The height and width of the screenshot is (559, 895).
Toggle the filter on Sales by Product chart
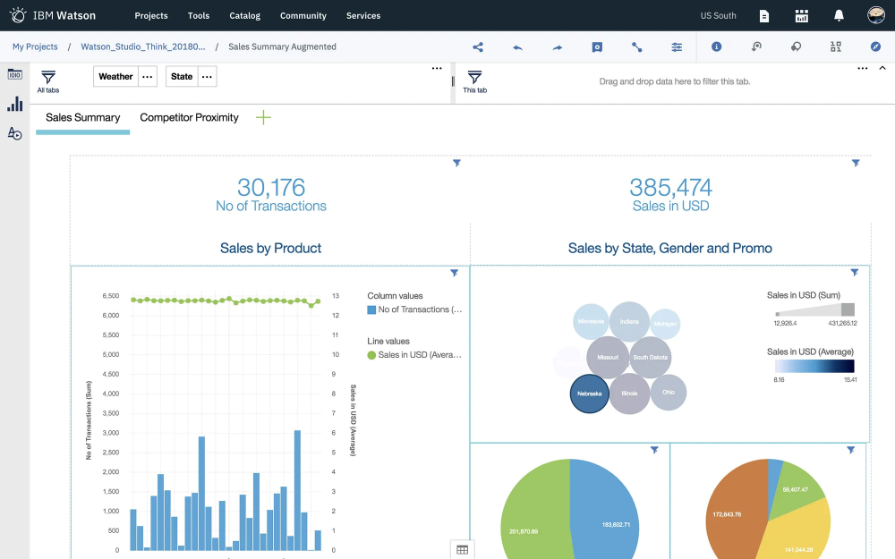coord(454,273)
